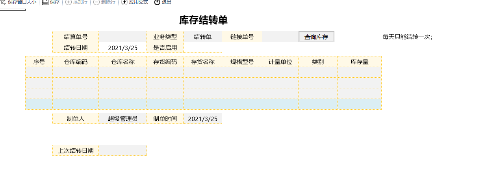Click the 制单时间 value 2021/3/25
Screen dimensions: 486x170
[x=202, y=119]
